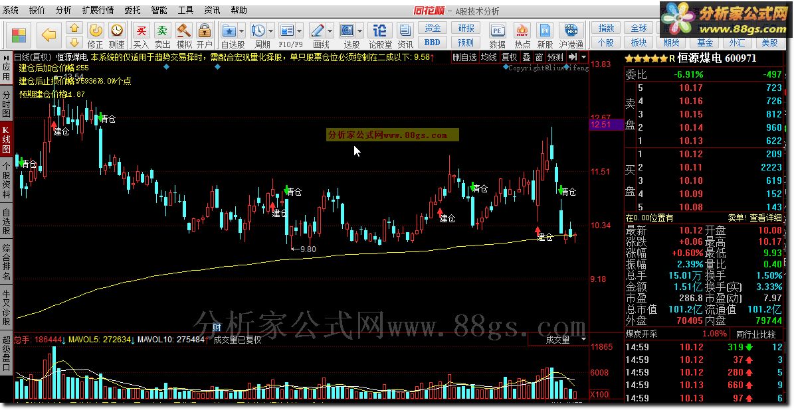The width and height of the screenshot is (794, 410).
Task: Switch to 牛叉诊股 side tab
Action: pos(6,307)
